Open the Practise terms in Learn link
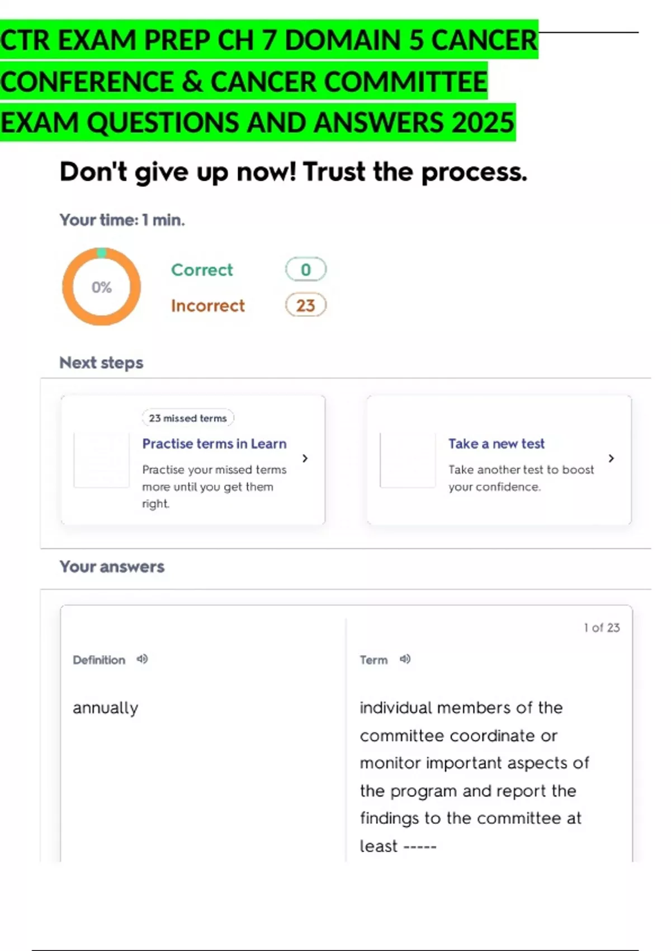This screenshot has width=671, height=951. click(214, 444)
